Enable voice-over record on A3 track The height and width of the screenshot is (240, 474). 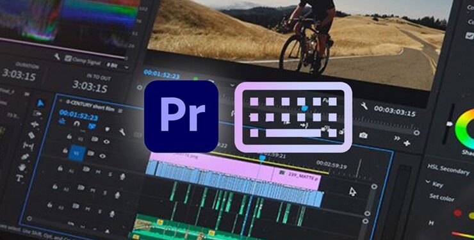112,214
